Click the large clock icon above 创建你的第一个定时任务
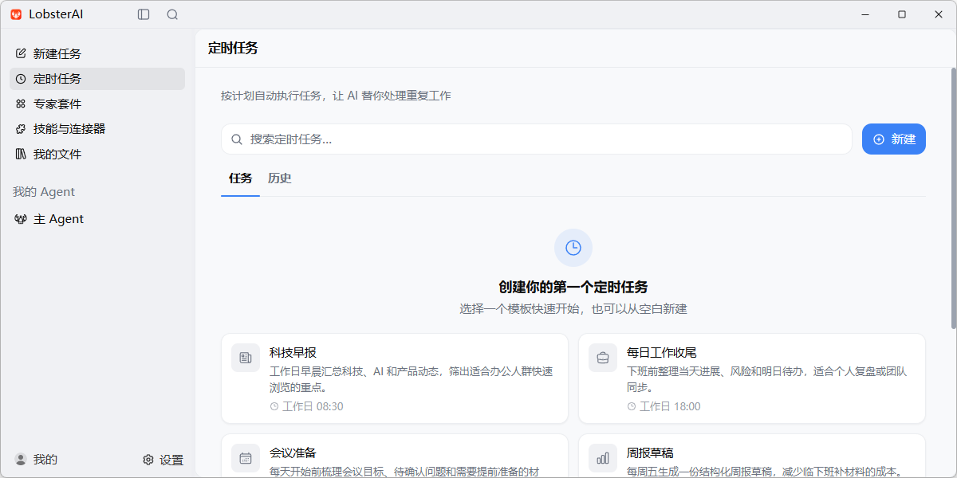This screenshot has width=957, height=478. (x=573, y=248)
